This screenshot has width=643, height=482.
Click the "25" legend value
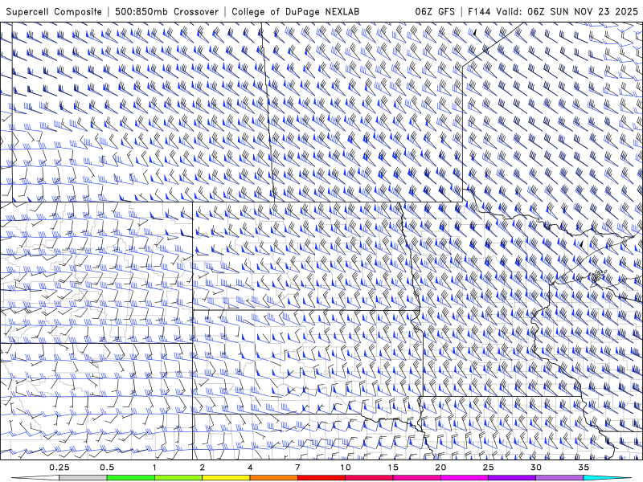click(489, 468)
